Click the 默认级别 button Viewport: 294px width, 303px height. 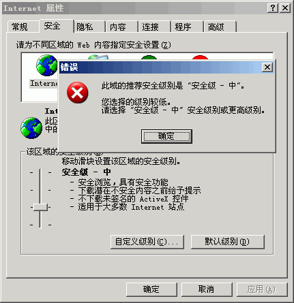click(228, 242)
